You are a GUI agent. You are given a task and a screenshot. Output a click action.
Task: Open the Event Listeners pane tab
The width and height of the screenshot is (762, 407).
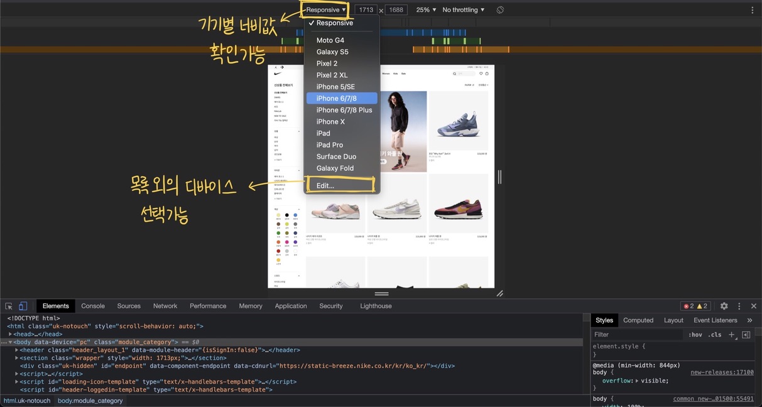(716, 320)
